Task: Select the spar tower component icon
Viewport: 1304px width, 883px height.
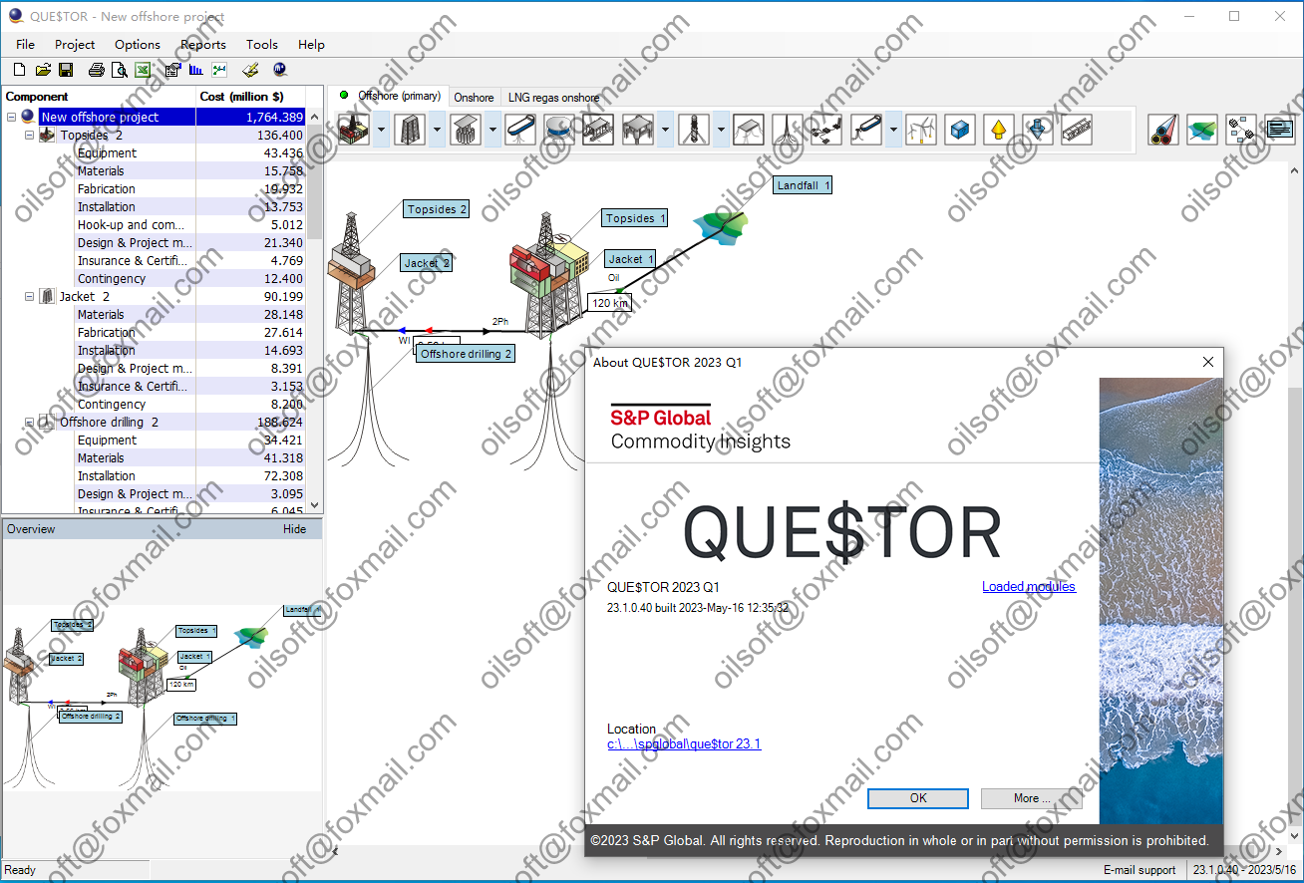Action: (x=694, y=130)
